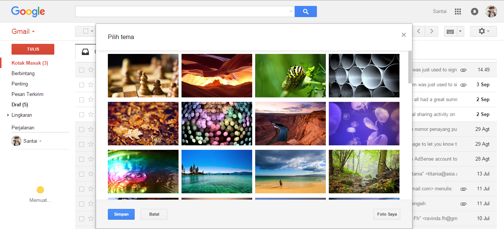Star the message dated 3 Sep
This screenshot has width=504, height=229.
[x=91, y=85]
